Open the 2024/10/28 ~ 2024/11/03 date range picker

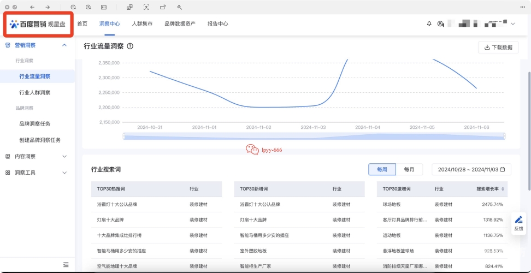[x=471, y=169]
